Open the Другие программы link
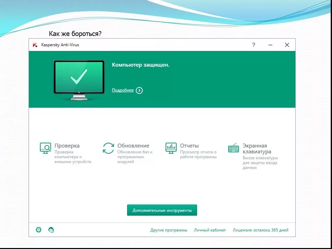Screen dimensions: 332x249 (x=169, y=230)
